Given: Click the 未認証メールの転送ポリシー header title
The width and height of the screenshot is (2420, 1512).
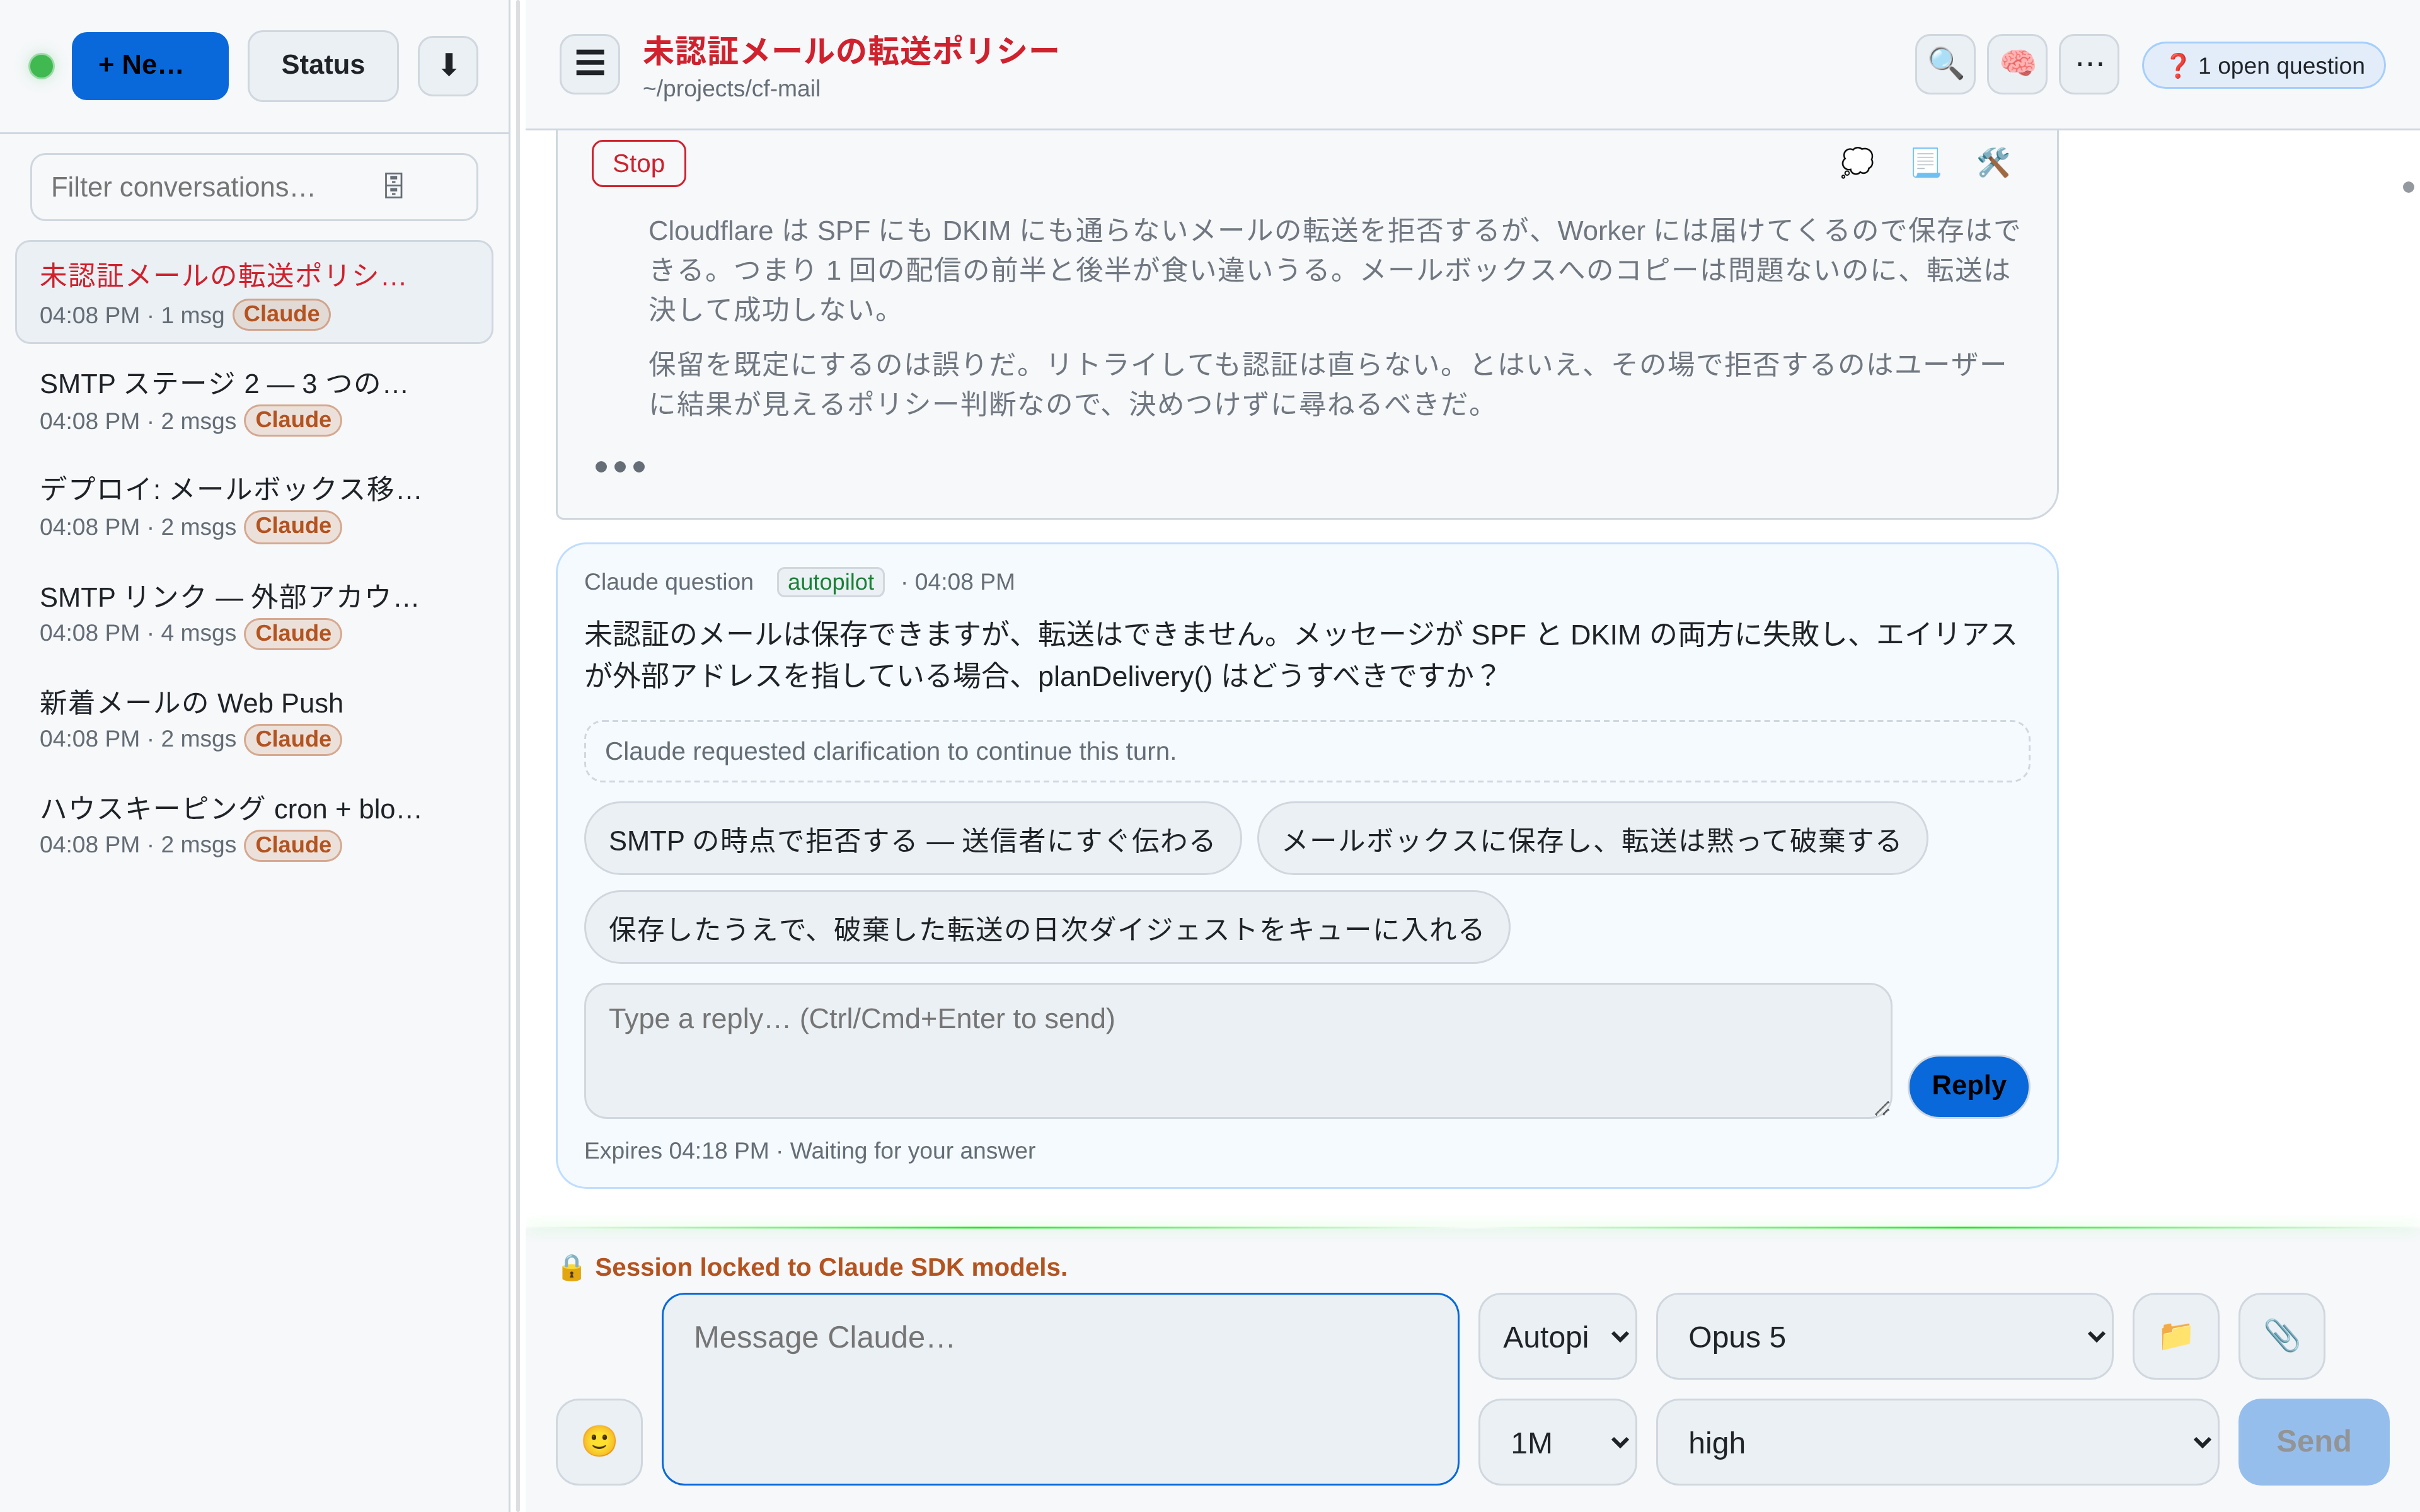Looking at the screenshot, I should pos(850,50).
